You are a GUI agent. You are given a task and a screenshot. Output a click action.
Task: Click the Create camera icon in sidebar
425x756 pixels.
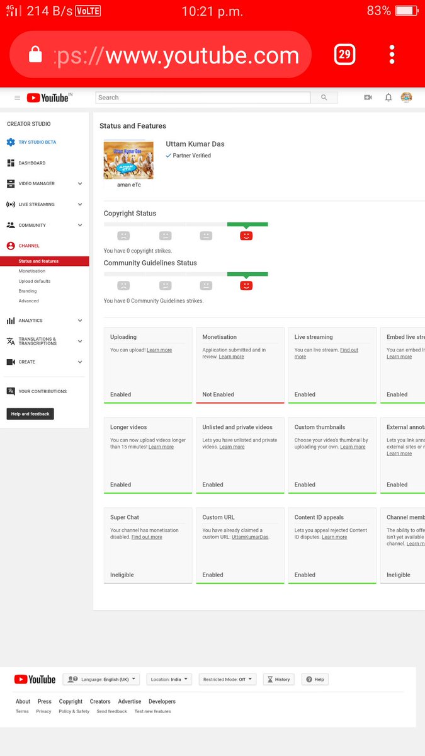pos(11,362)
